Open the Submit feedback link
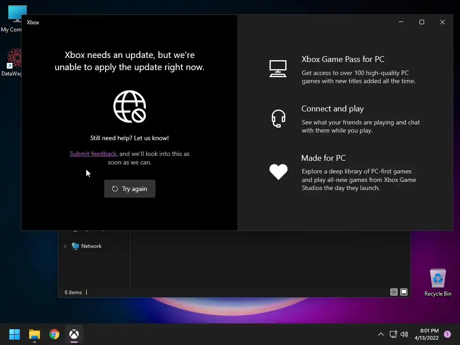Image resolution: width=460 pixels, height=345 pixels. (93, 154)
